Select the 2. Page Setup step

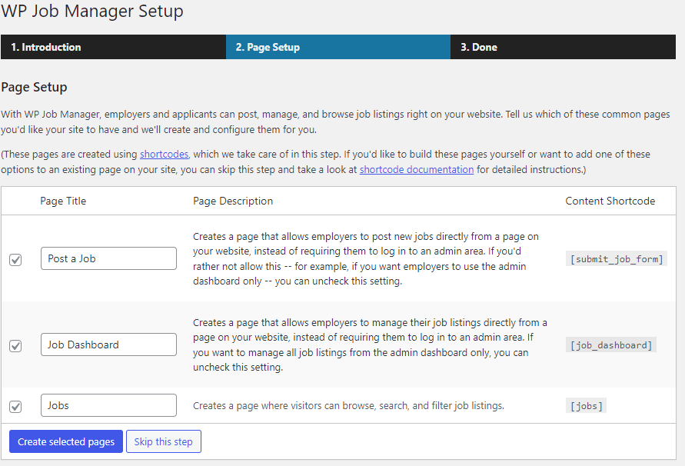[x=338, y=47]
